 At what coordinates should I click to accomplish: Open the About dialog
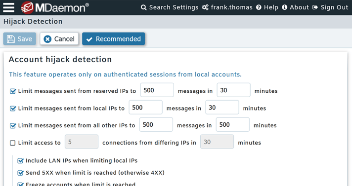pos(296,7)
